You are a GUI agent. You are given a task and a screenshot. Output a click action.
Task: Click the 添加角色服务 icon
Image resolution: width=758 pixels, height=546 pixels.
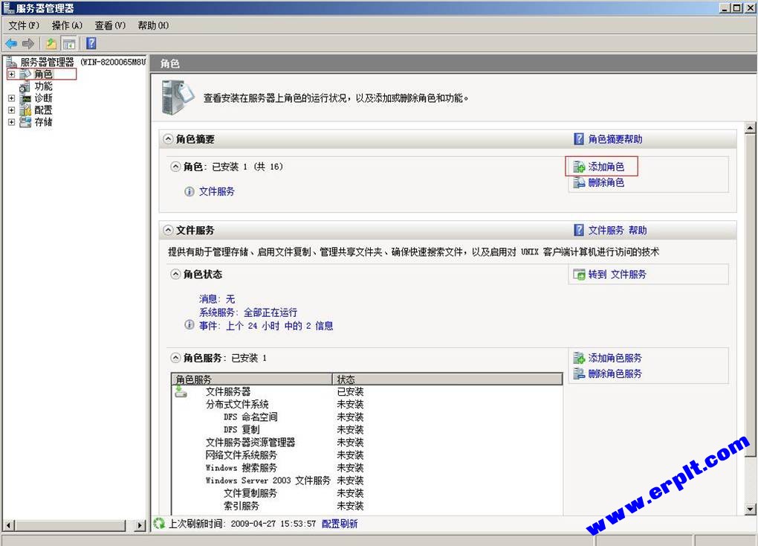point(579,359)
